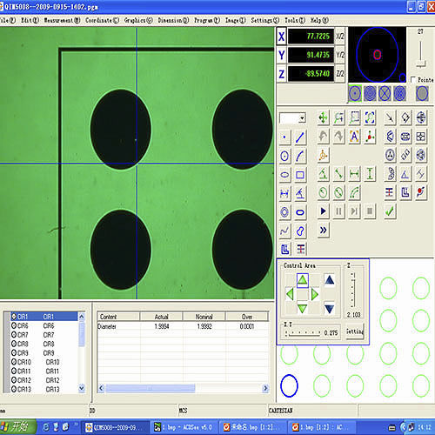Click the dark blue Z-up triangle
The height and width of the screenshot is (435, 435).
(x=330, y=280)
